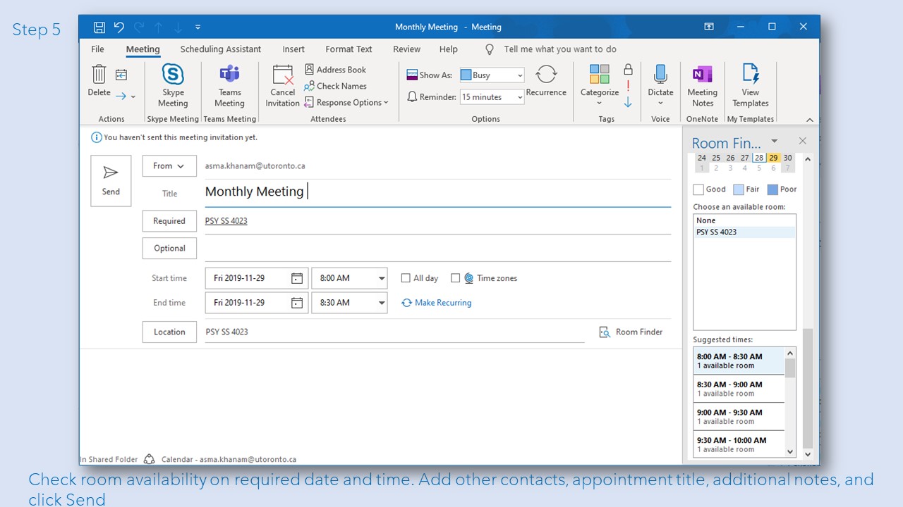This screenshot has height=507, width=903.
Task: Open the Address Book
Action: [x=335, y=70]
